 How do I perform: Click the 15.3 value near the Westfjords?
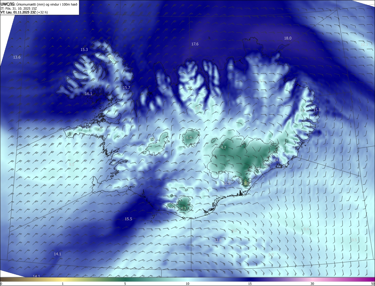(84, 49)
